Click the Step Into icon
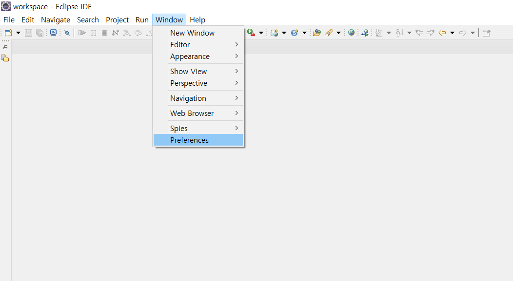Image resolution: width=513 pixels, height=281 pixels. coord(127,33)
